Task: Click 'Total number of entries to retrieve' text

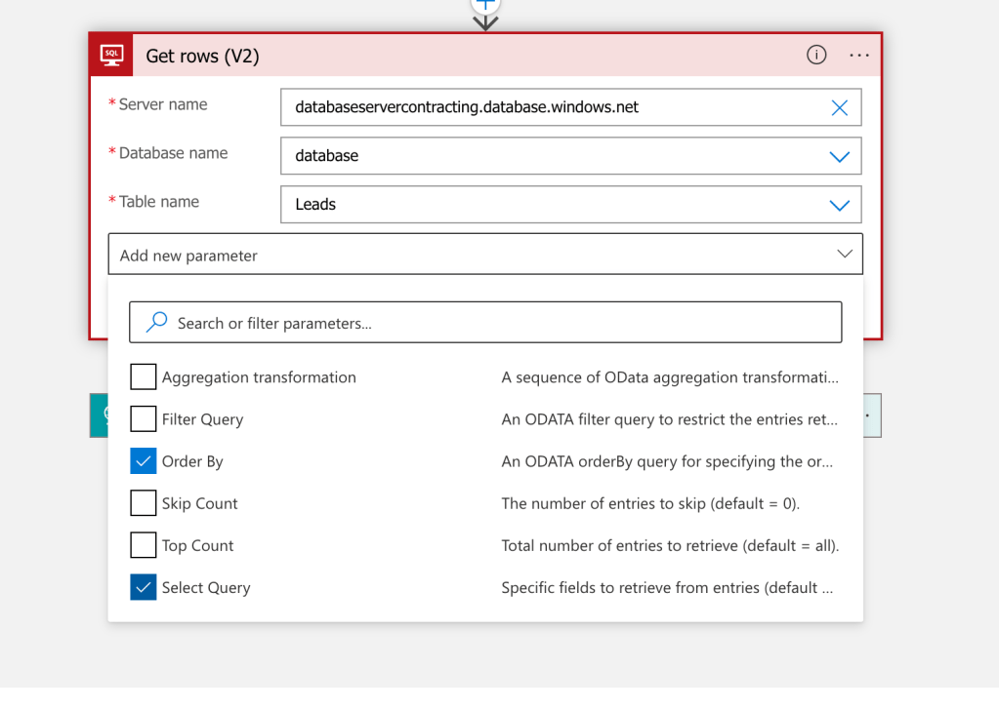Action: pyautogui.click(x=670, y=545)
